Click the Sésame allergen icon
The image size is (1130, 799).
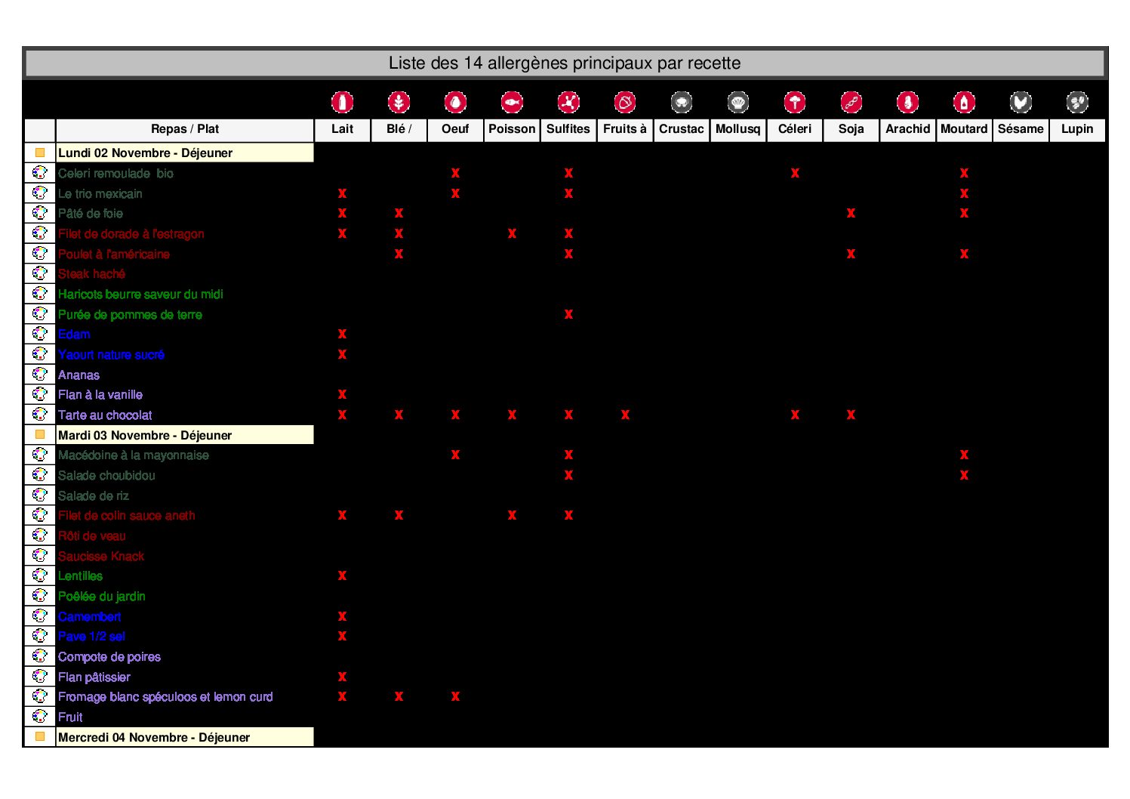point(1021,102)
